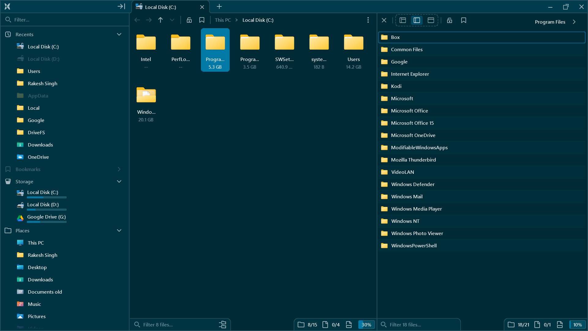Toggle the padlock on the right pane toolbar
Image resolution: width=588 pixels, height=331 pixels.
pyautogui.click(x=449, y=20)
